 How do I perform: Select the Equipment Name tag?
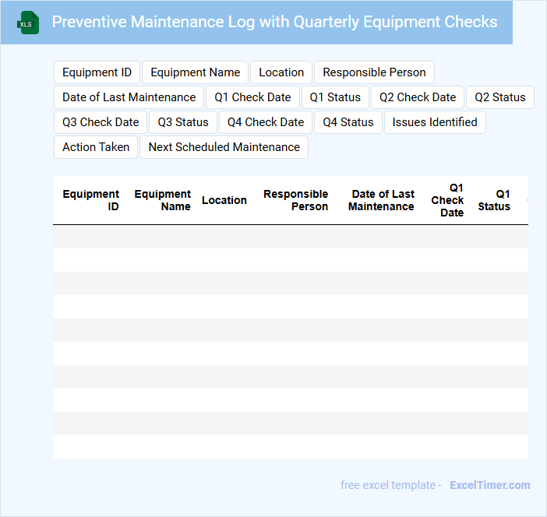195,72
